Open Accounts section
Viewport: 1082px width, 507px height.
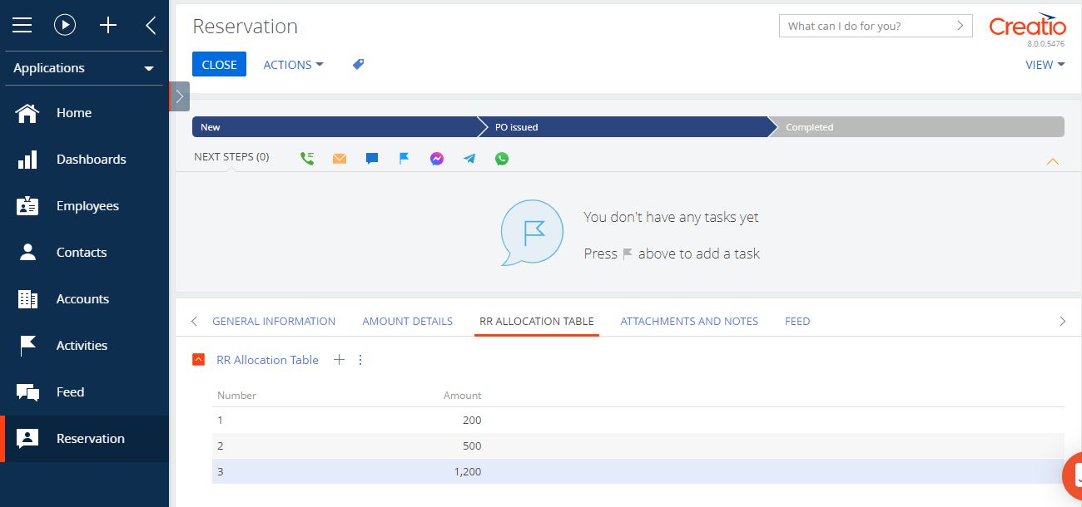click(82, 299)
